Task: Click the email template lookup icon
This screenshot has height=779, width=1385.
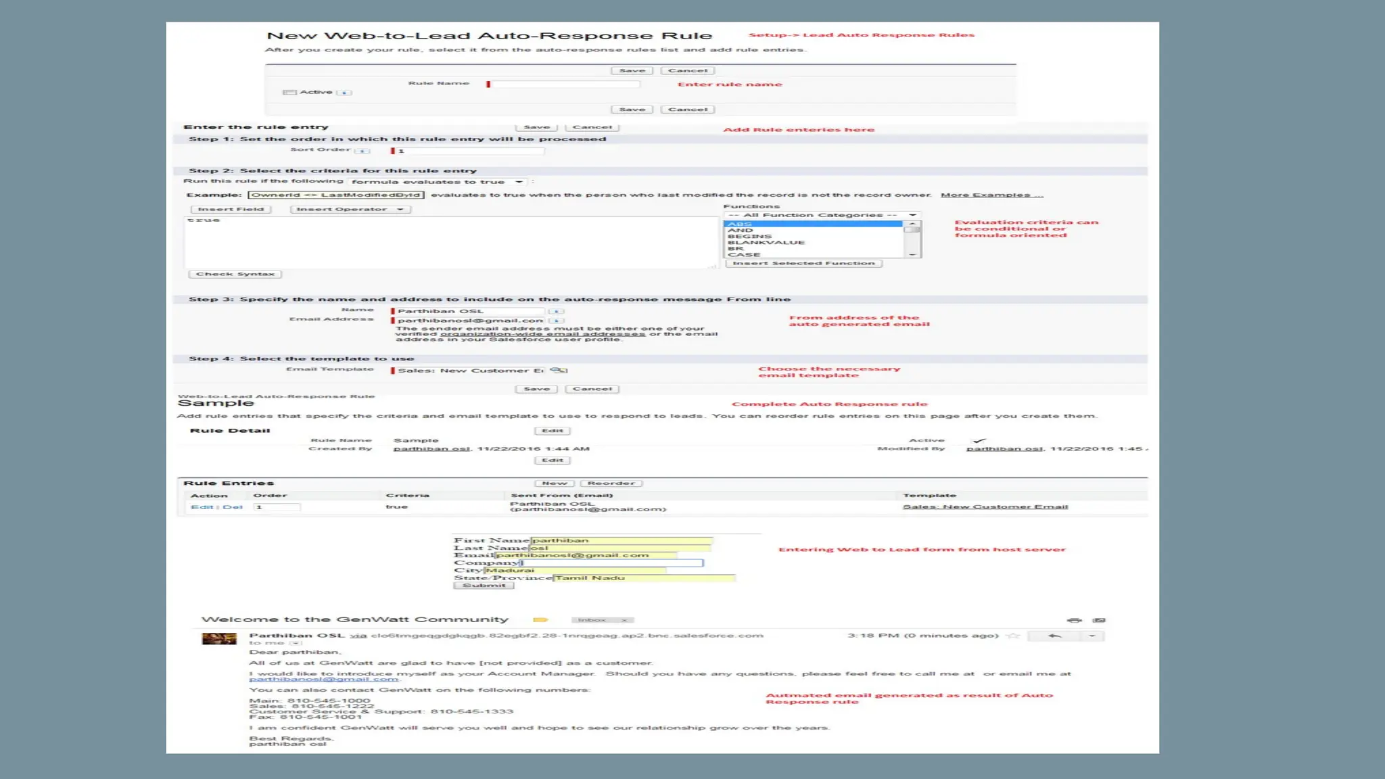Action: coord(559,371)
